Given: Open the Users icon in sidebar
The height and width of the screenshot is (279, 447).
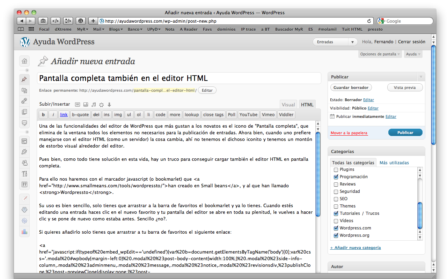Looking at the screenshot, I should [x=24, y=163].
